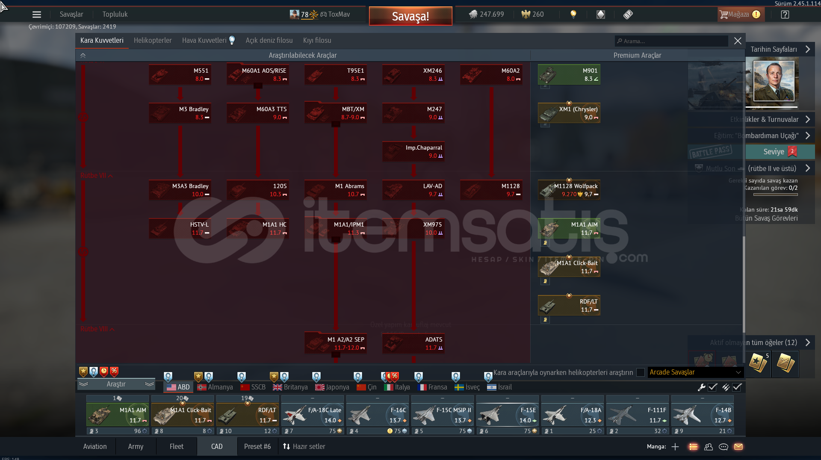The image size is (821, 460).
Task: Close the research tree window
Action: point(738,41)
